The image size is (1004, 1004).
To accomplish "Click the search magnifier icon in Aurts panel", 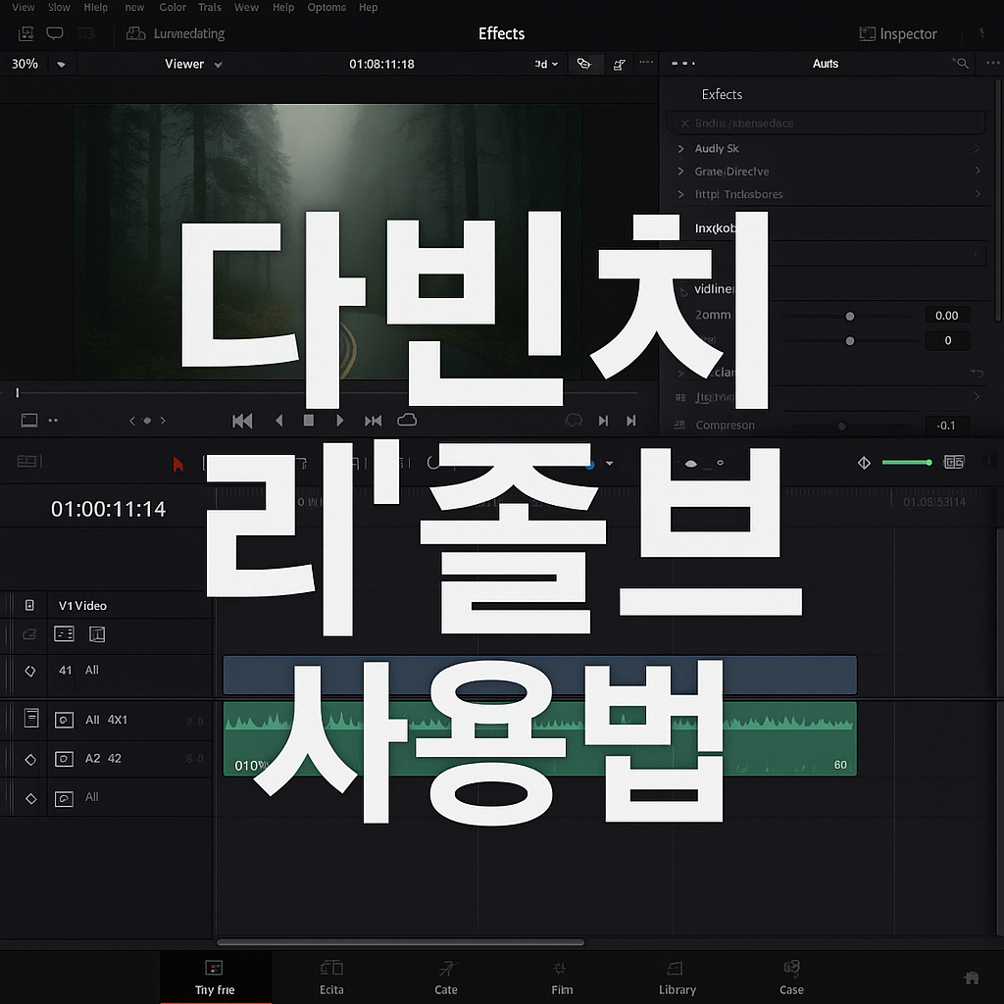I will coord(961,63).
